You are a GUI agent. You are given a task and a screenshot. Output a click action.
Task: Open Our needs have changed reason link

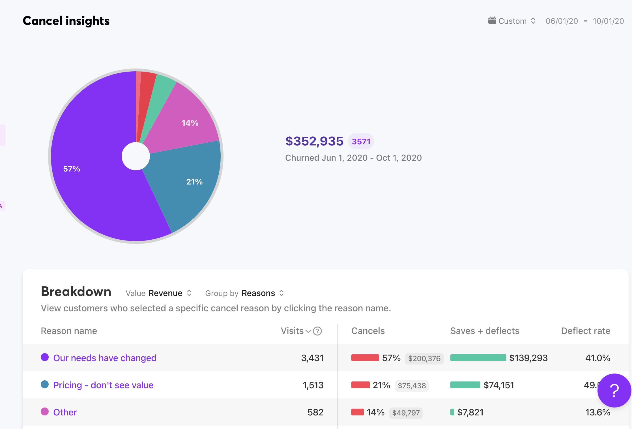pos(105,358)
